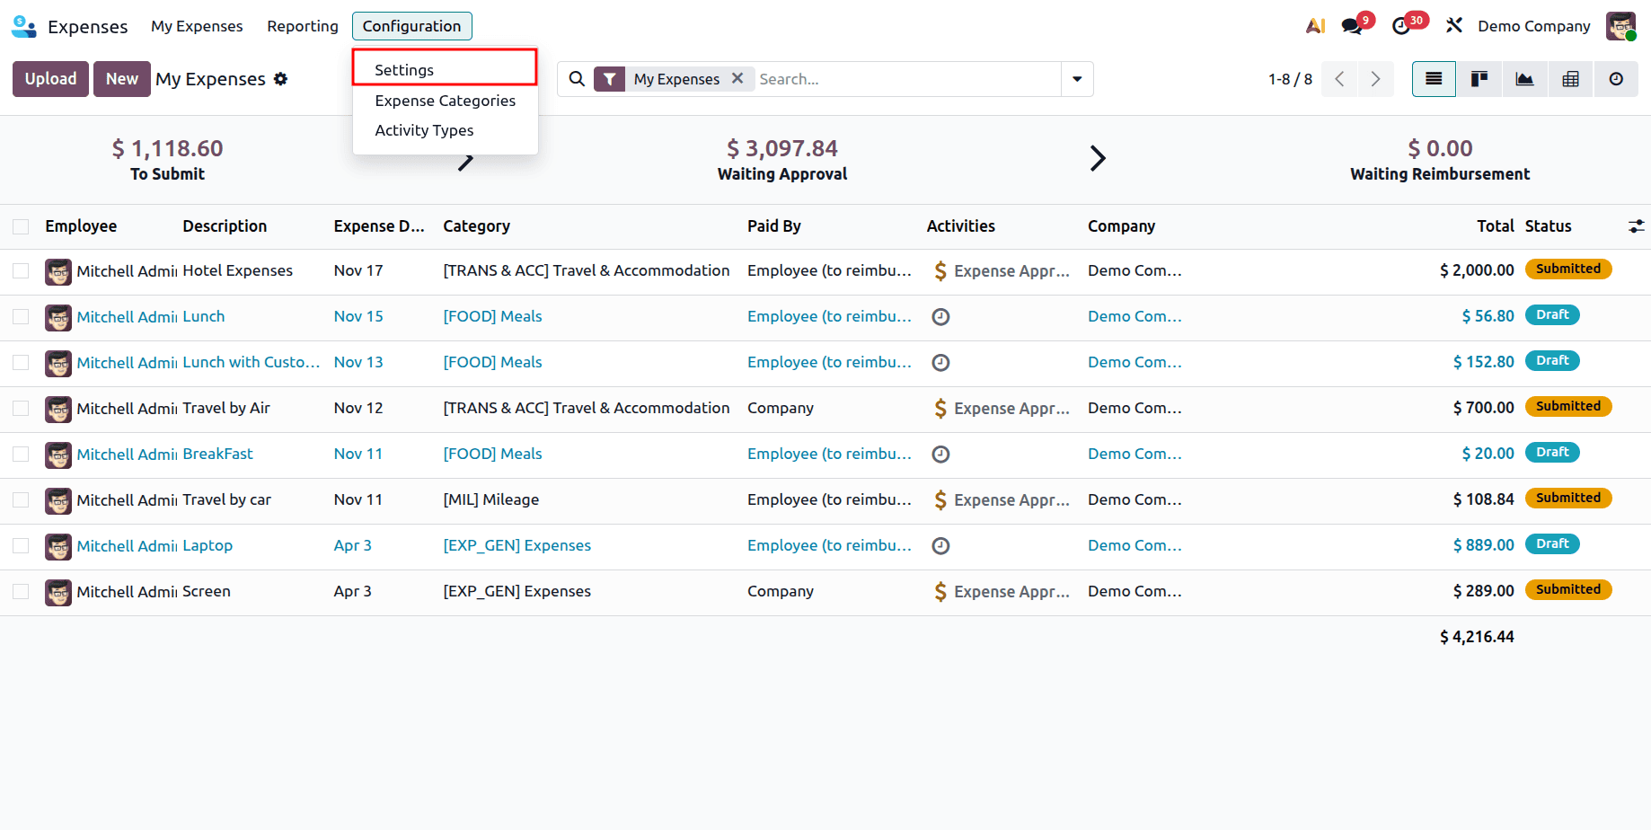Open the activities clock with 30 notifications
The width and height of the screenshot is (1651, 830).
(1401, 25)
